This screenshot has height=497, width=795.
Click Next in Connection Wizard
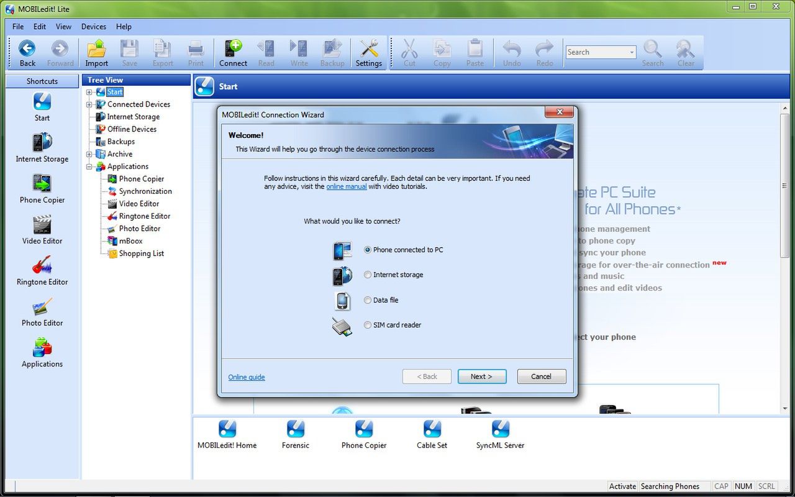[x=482, y=376]
